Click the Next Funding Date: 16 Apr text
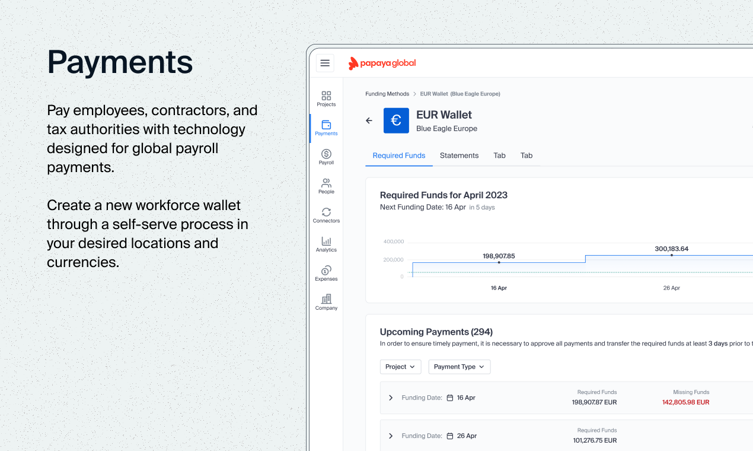Screen dimensions: 753x451 click(423, 207)
